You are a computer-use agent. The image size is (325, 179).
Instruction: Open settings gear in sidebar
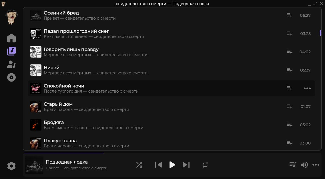[x=11, y=166]
